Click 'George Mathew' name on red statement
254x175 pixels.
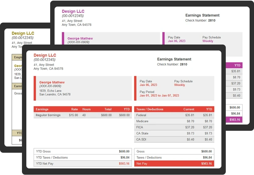52,82
